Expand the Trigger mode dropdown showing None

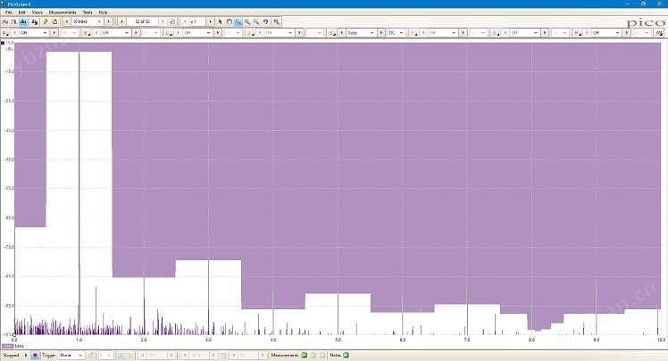coord(71,355)
